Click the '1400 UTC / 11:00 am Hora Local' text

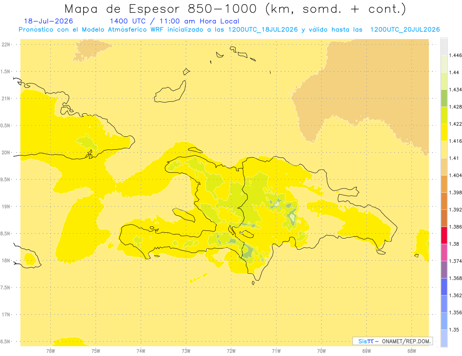coord(174,22)
